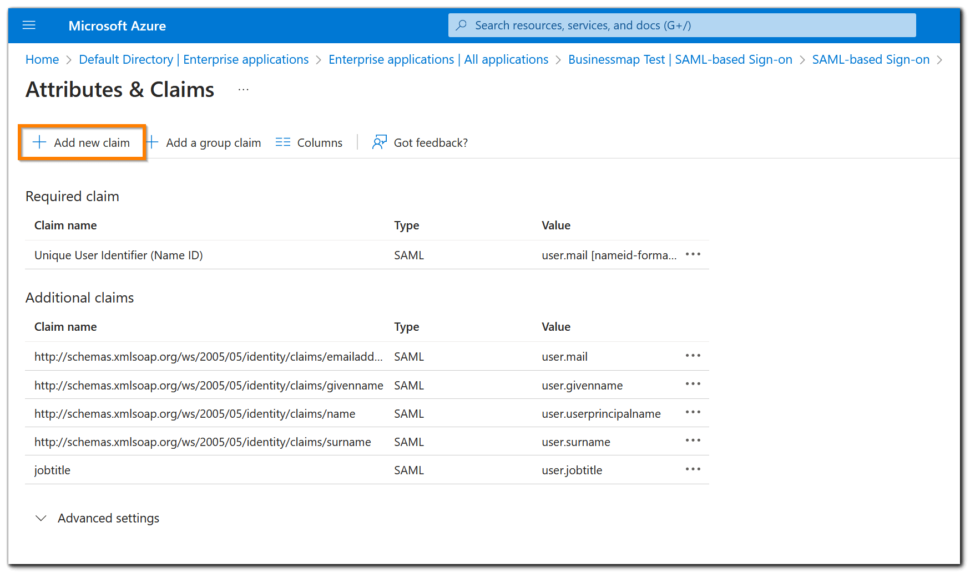
Task: Click the Required claim Claim name header
Action: point(65,226)
